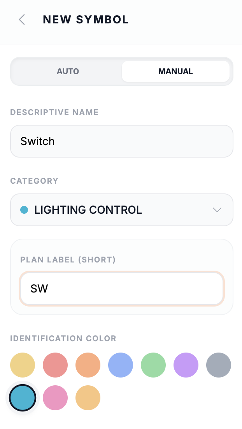Pick the gray identification color
This screenshot has height=429, width=242.
(219, 365)
